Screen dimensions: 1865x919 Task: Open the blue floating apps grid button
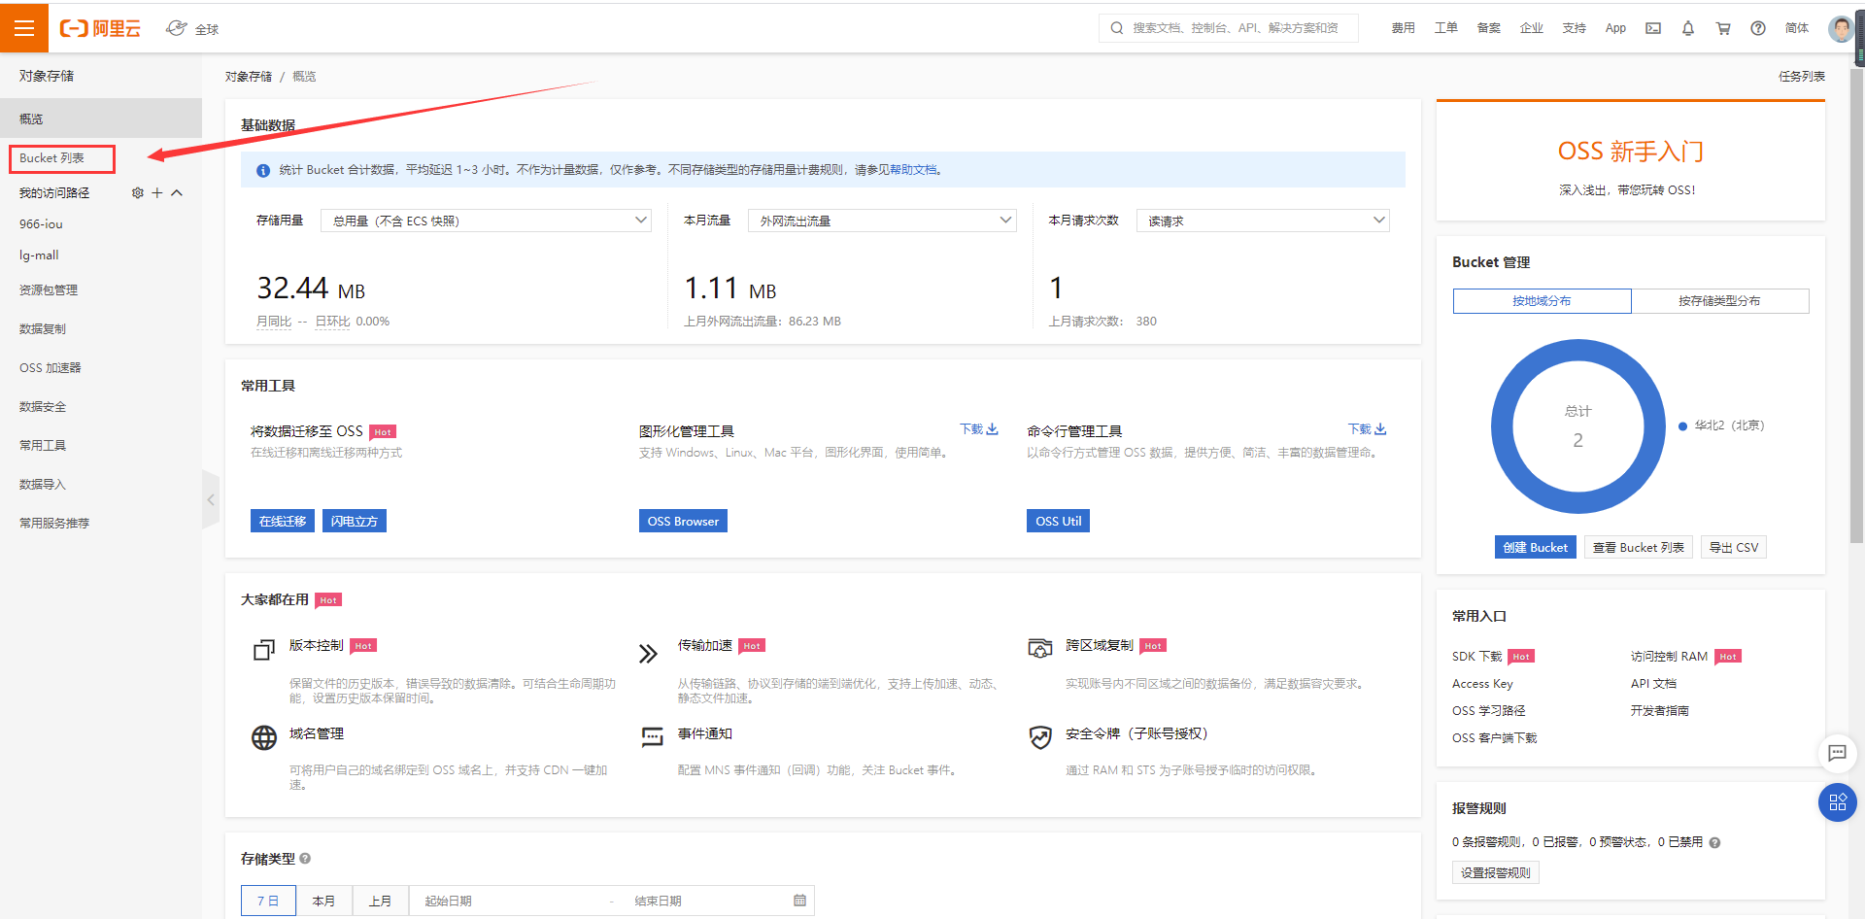point(1837,802)
